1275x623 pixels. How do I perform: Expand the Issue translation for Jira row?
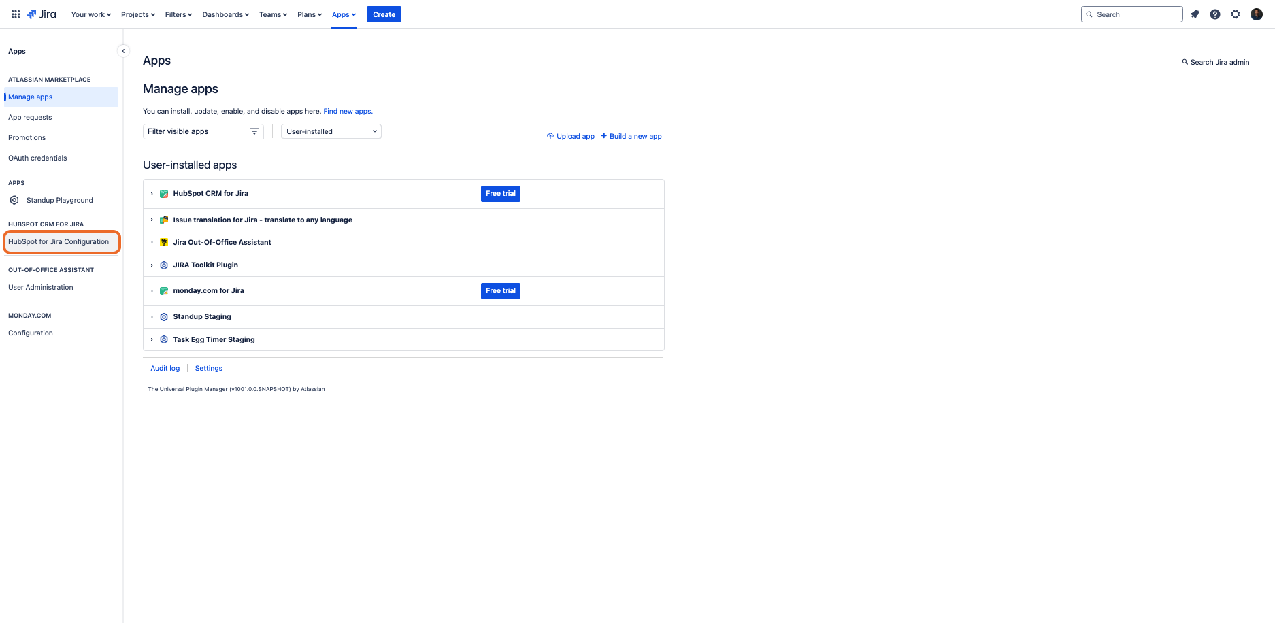(152, 220)
